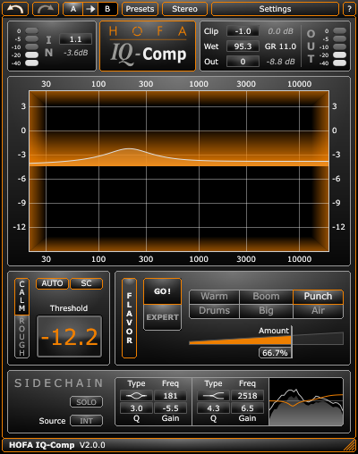Screen dimensions: 358x454
Task: Click the sidechain Gain -5.5 field
Action: tap(170, 408)
